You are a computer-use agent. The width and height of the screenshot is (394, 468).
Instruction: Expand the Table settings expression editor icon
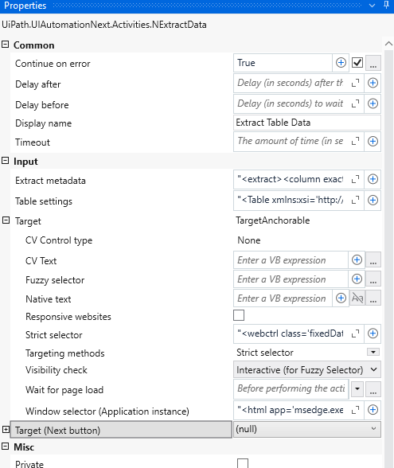pyautogui.click(x=355, y=200)
